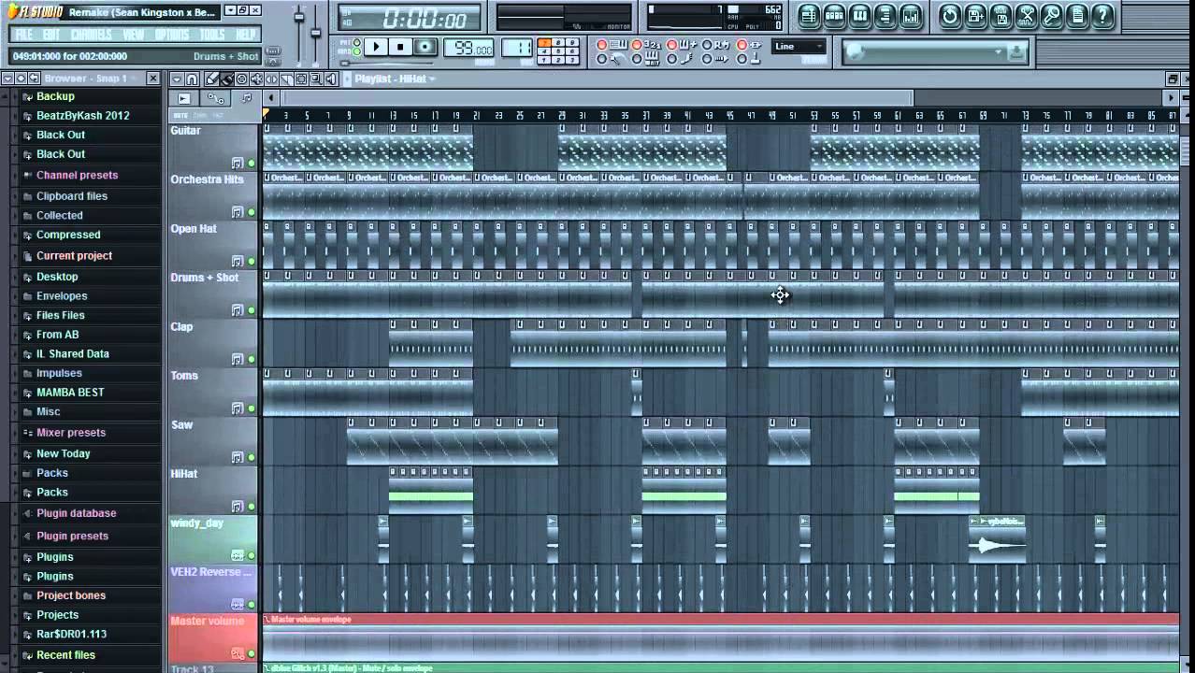Viewport: 1195px width, 673px height.
Task: Open the step sequencer window
Action: pyautogui.click(x=835, y=16)
